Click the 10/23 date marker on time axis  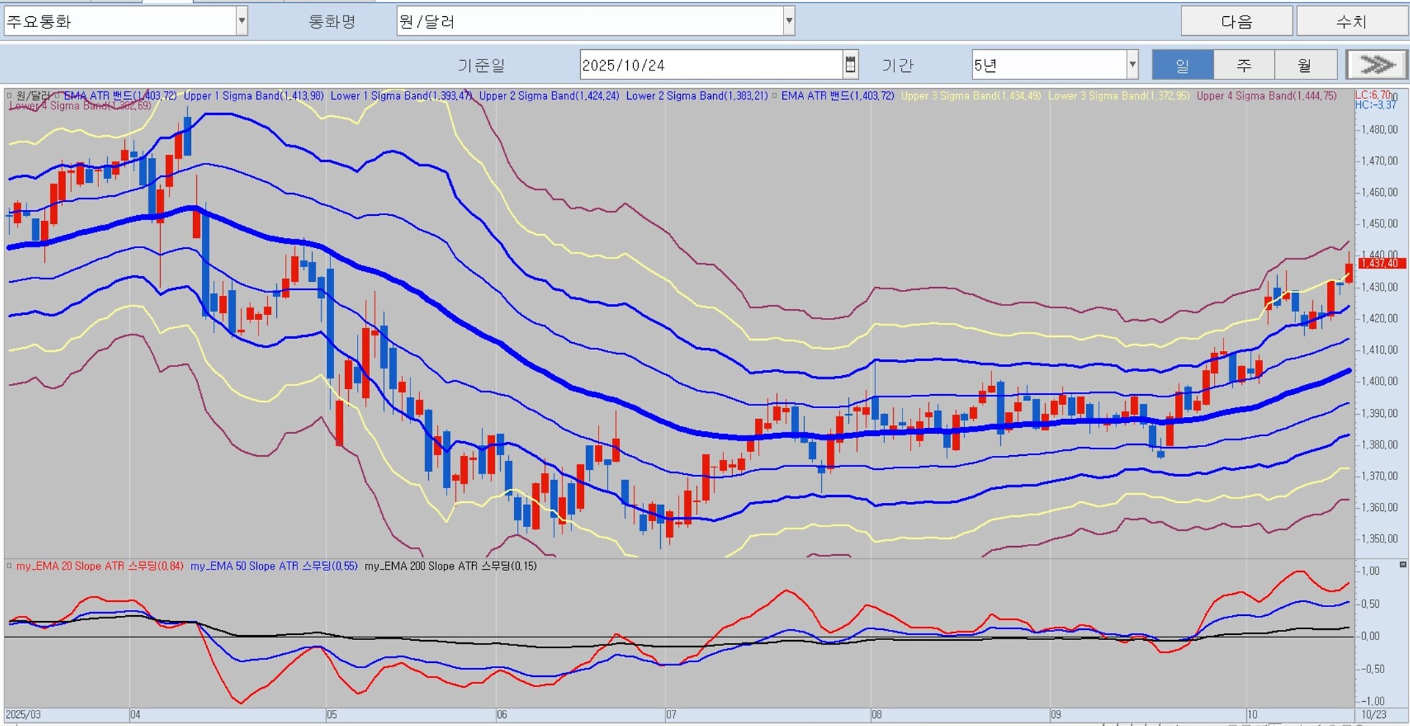click(x=1375, y=714)
